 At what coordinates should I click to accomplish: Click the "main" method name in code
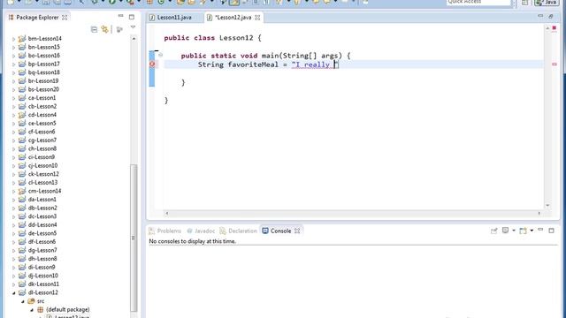[x=270, y=56]
